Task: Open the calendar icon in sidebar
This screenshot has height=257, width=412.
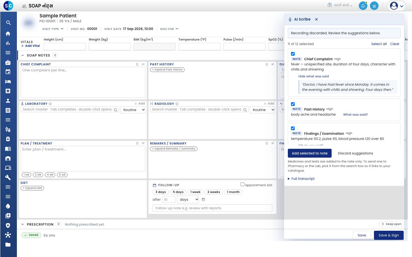Action: pyautogui.click(x=8, y=72)
